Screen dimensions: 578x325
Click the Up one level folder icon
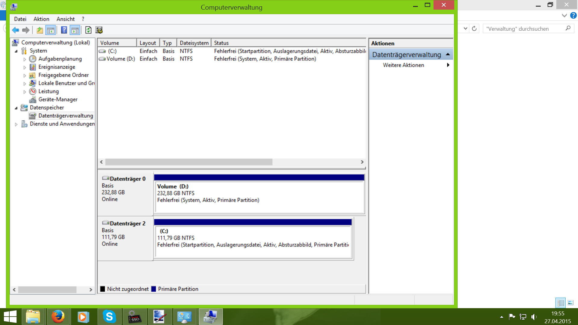[39, 30]
